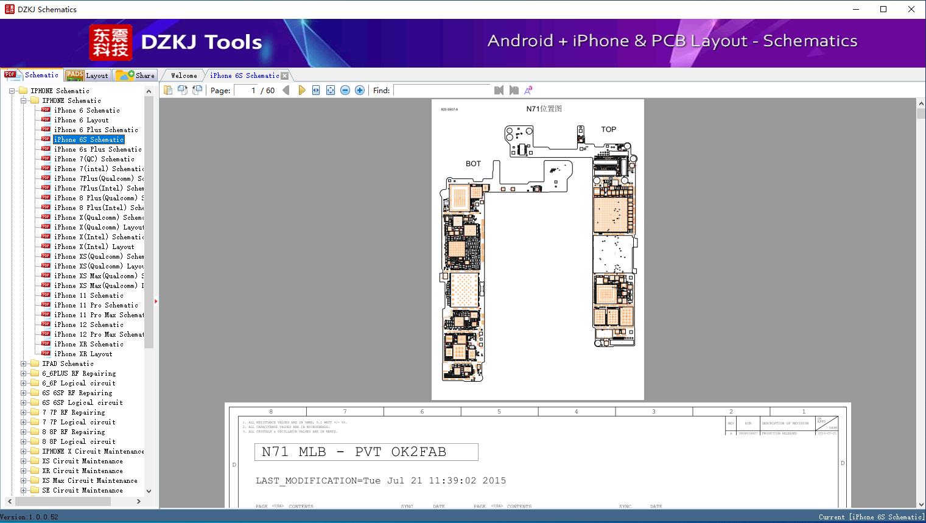This screenshot has height=523, width=926.
Task: Click the 6S 6SP Logical circuit folder
Action: coord(82,402)
